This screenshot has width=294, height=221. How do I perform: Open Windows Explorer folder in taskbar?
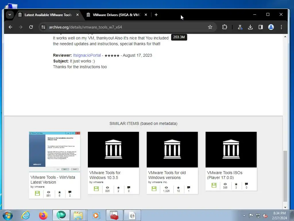point(78,215)
